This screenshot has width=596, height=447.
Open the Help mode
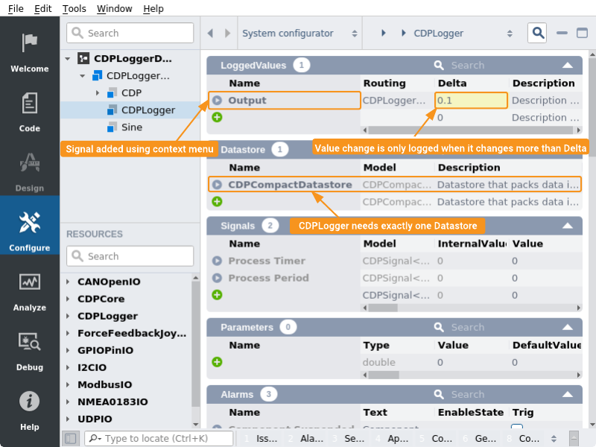30,410
